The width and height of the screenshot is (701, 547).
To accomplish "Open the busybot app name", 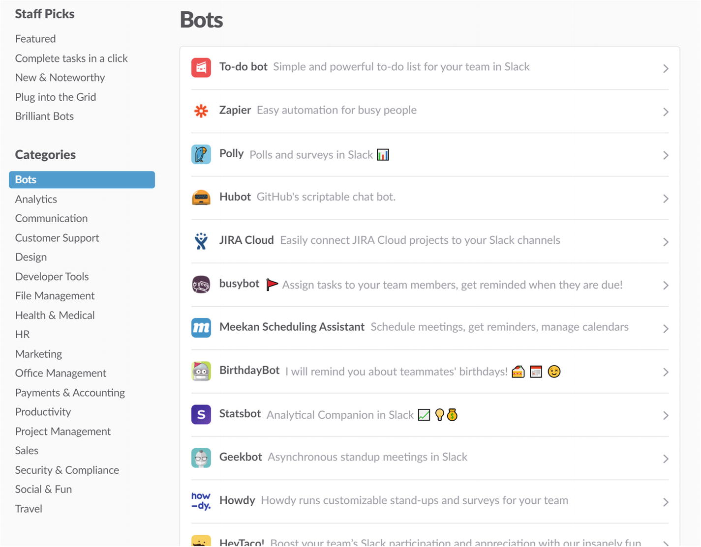I will pos(239,284).
